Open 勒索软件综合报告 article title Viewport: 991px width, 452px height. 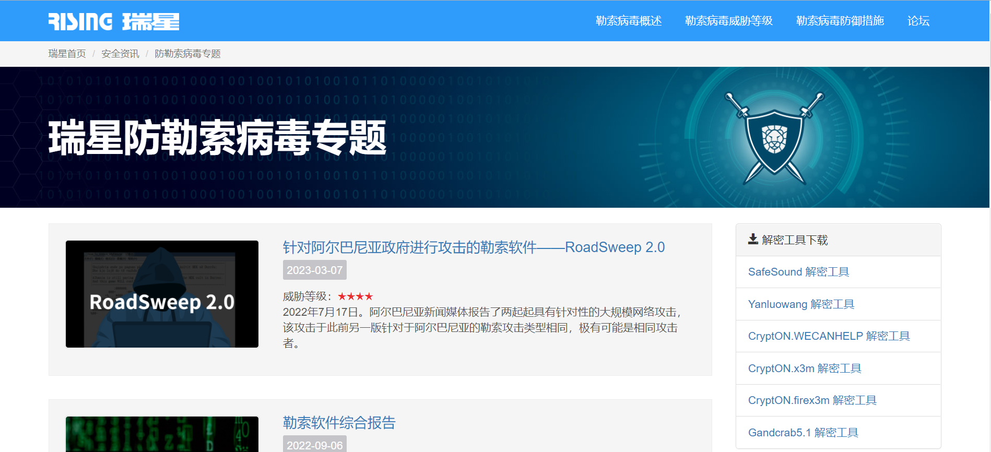click(x=339, y=422)
